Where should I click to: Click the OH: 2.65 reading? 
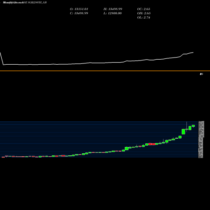coord(144,13)
